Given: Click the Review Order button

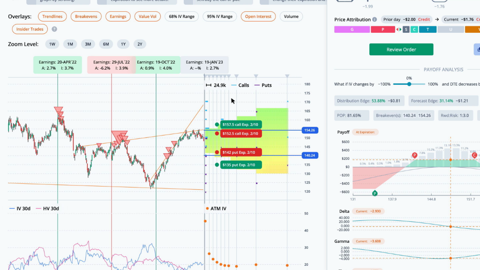Looking at the screenshot, I should [401, 49].
